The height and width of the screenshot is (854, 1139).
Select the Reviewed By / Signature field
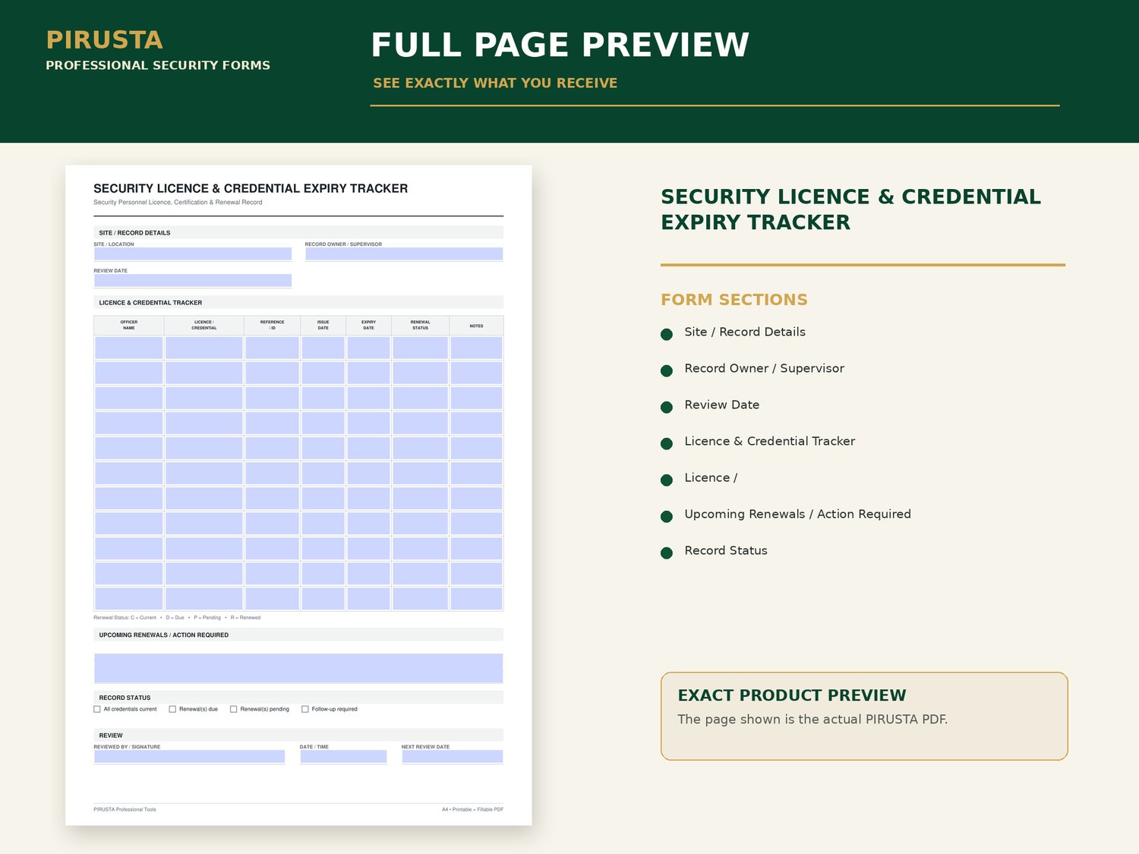(189, 757)
